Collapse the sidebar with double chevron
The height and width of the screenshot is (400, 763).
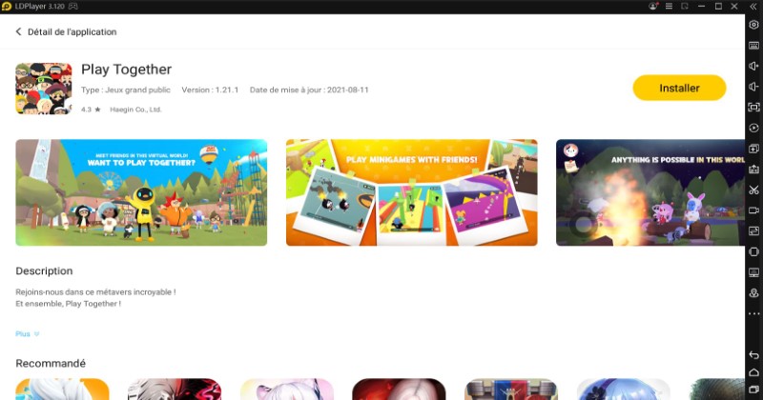pyautogui.click(x=753, y=7)
